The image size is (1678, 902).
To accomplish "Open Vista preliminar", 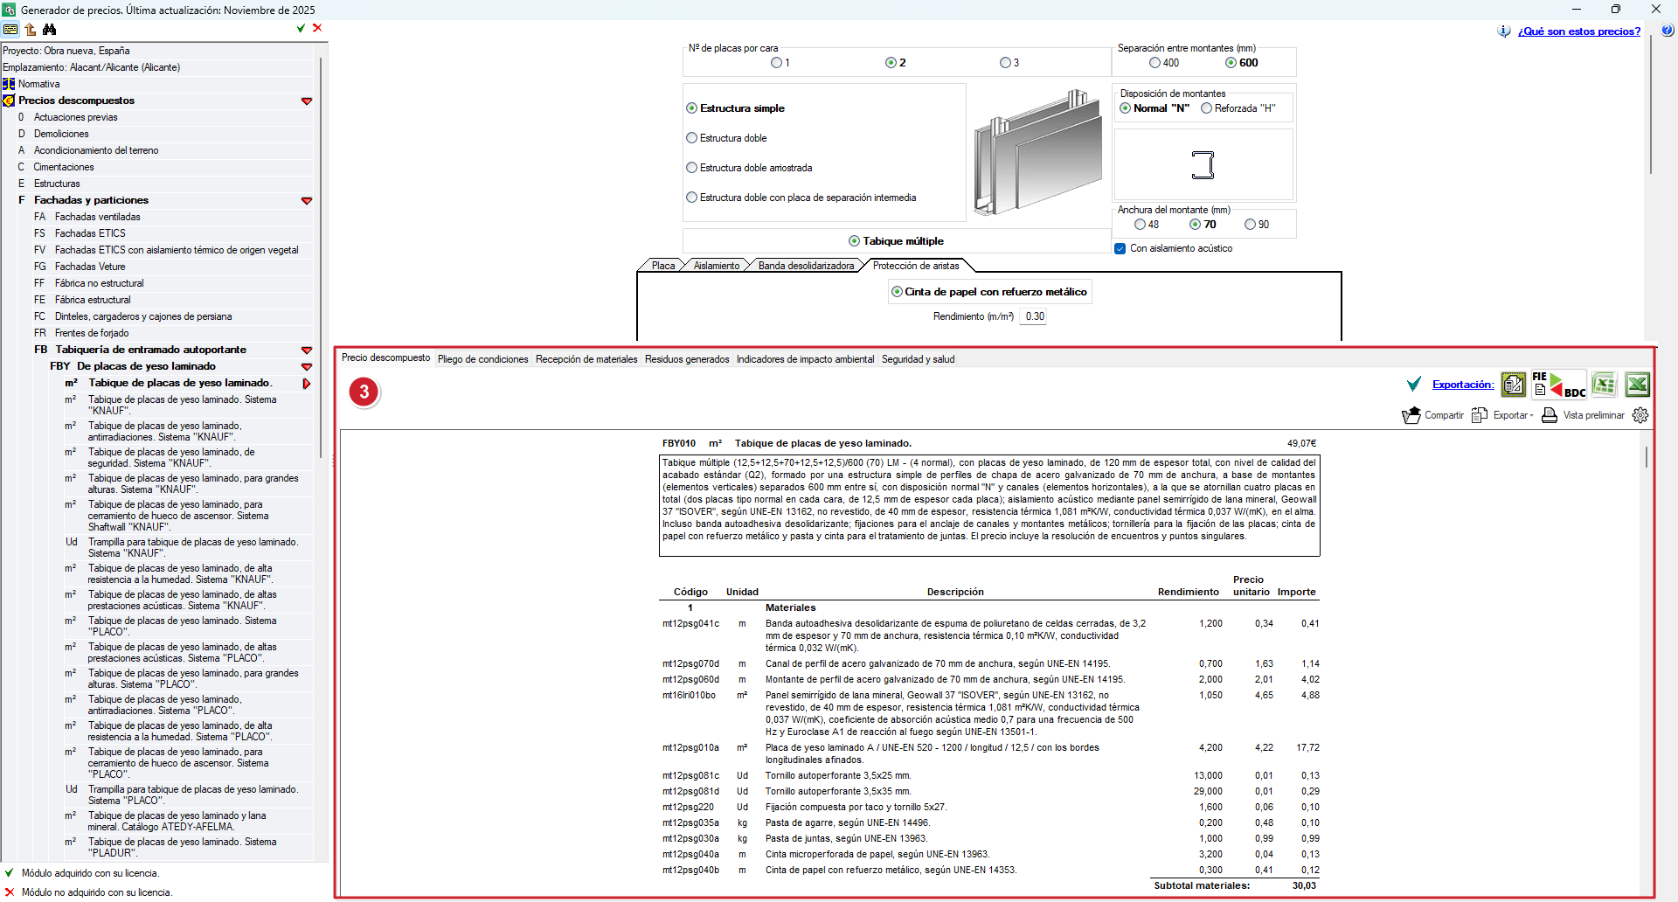I will click(x=1594, y=415).
